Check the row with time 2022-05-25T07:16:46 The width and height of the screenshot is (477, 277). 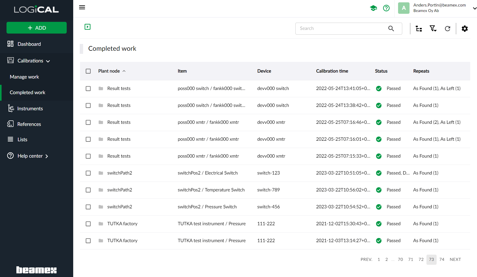88,122
